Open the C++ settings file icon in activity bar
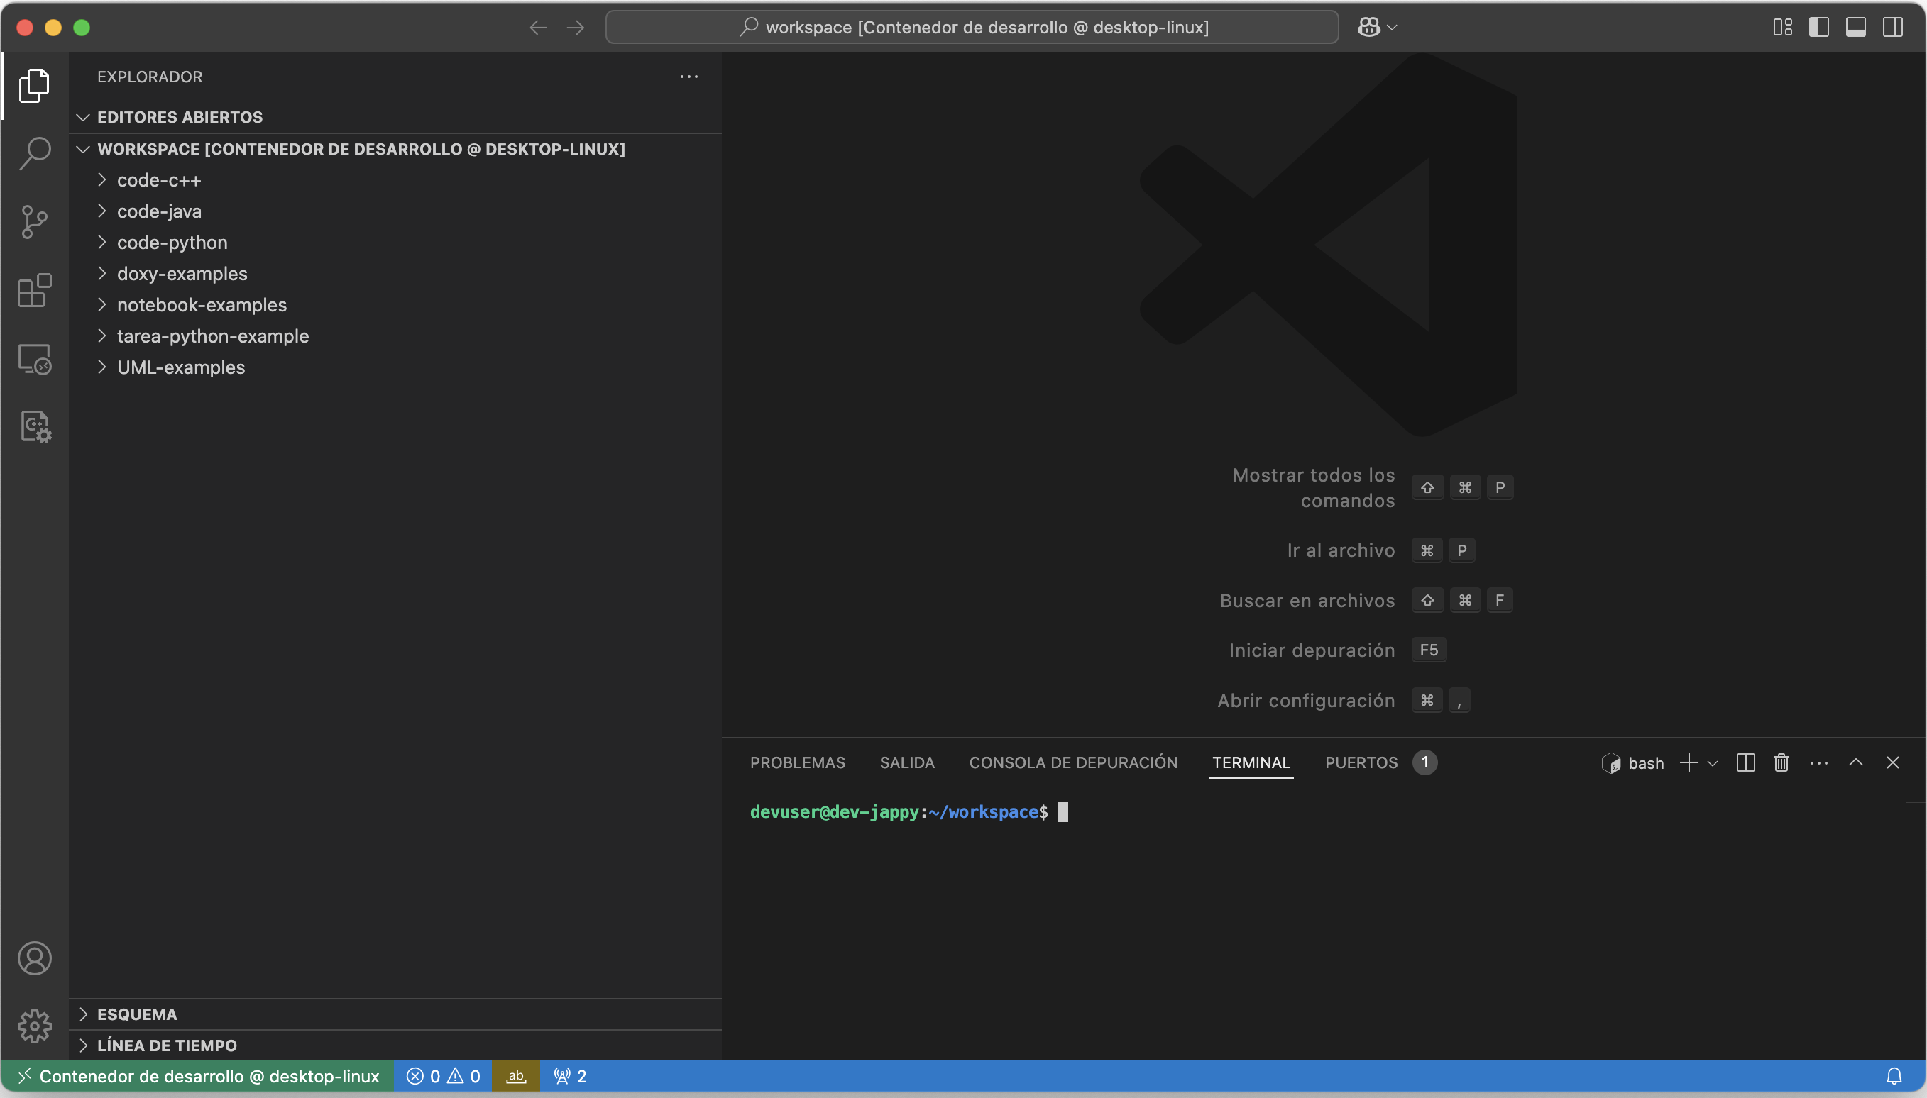This screenshot has height=1098, width=1927. click(35, 427)
